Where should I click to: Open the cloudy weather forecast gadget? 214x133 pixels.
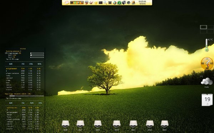coord(207,81)
